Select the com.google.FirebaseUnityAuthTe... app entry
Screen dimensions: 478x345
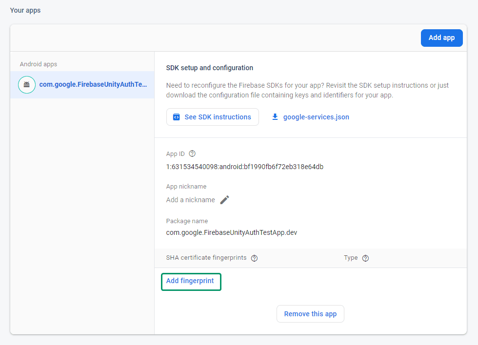93,85
